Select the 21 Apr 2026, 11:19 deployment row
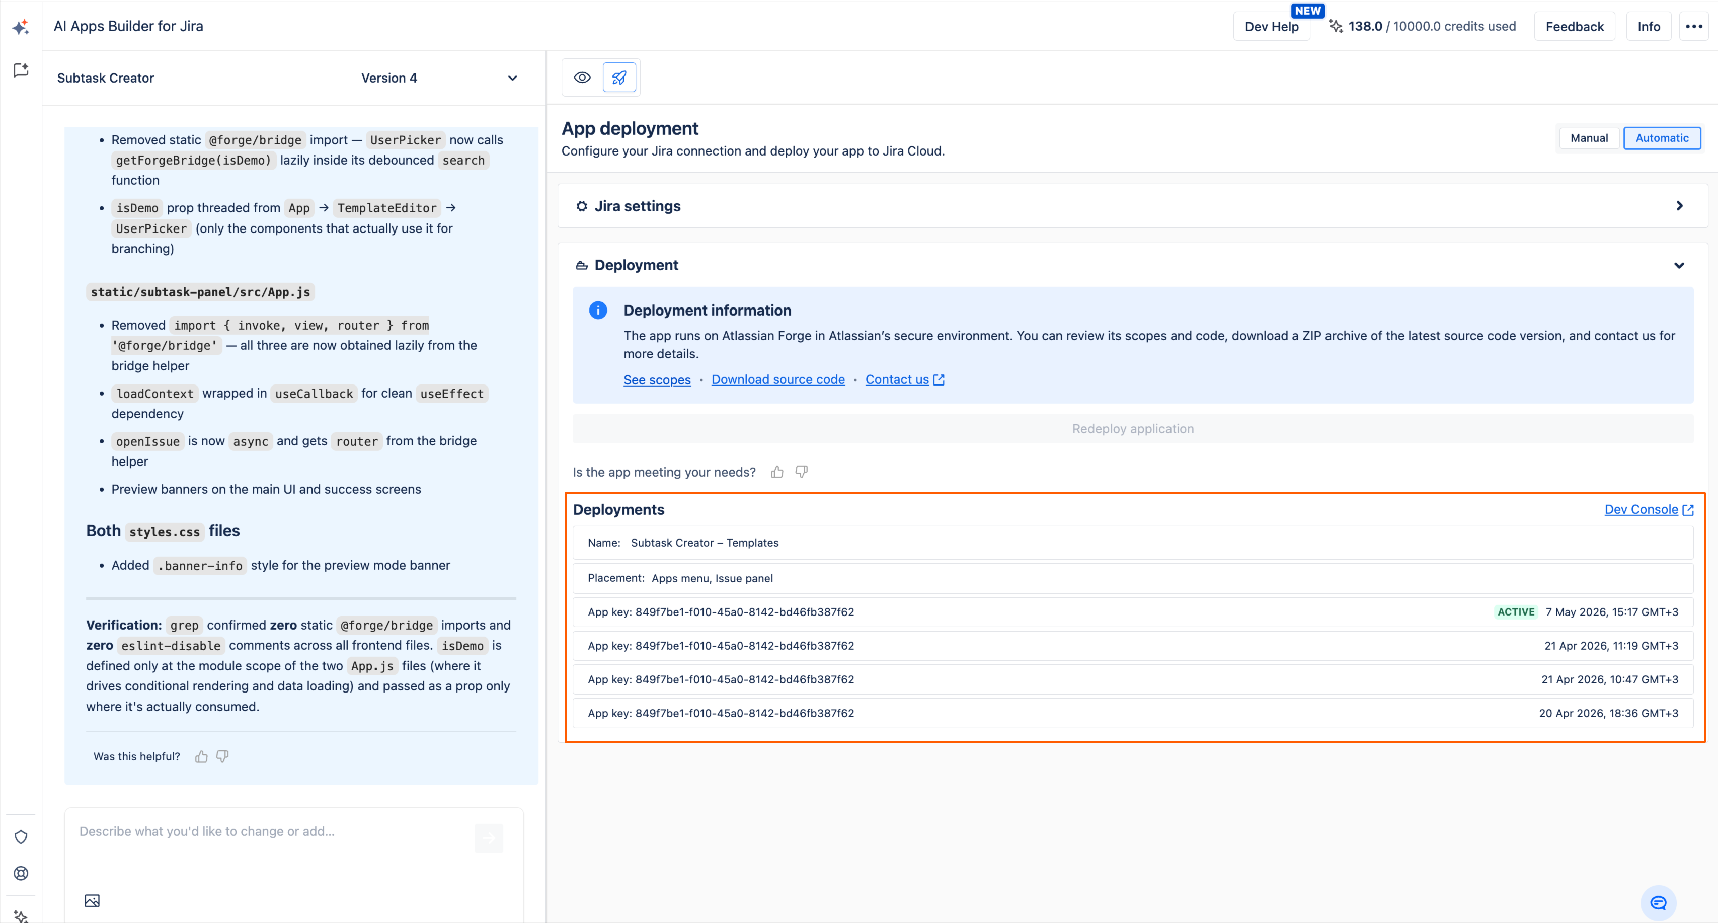The height and width of the screenshot is (923, 1718). coord(1133,646)
